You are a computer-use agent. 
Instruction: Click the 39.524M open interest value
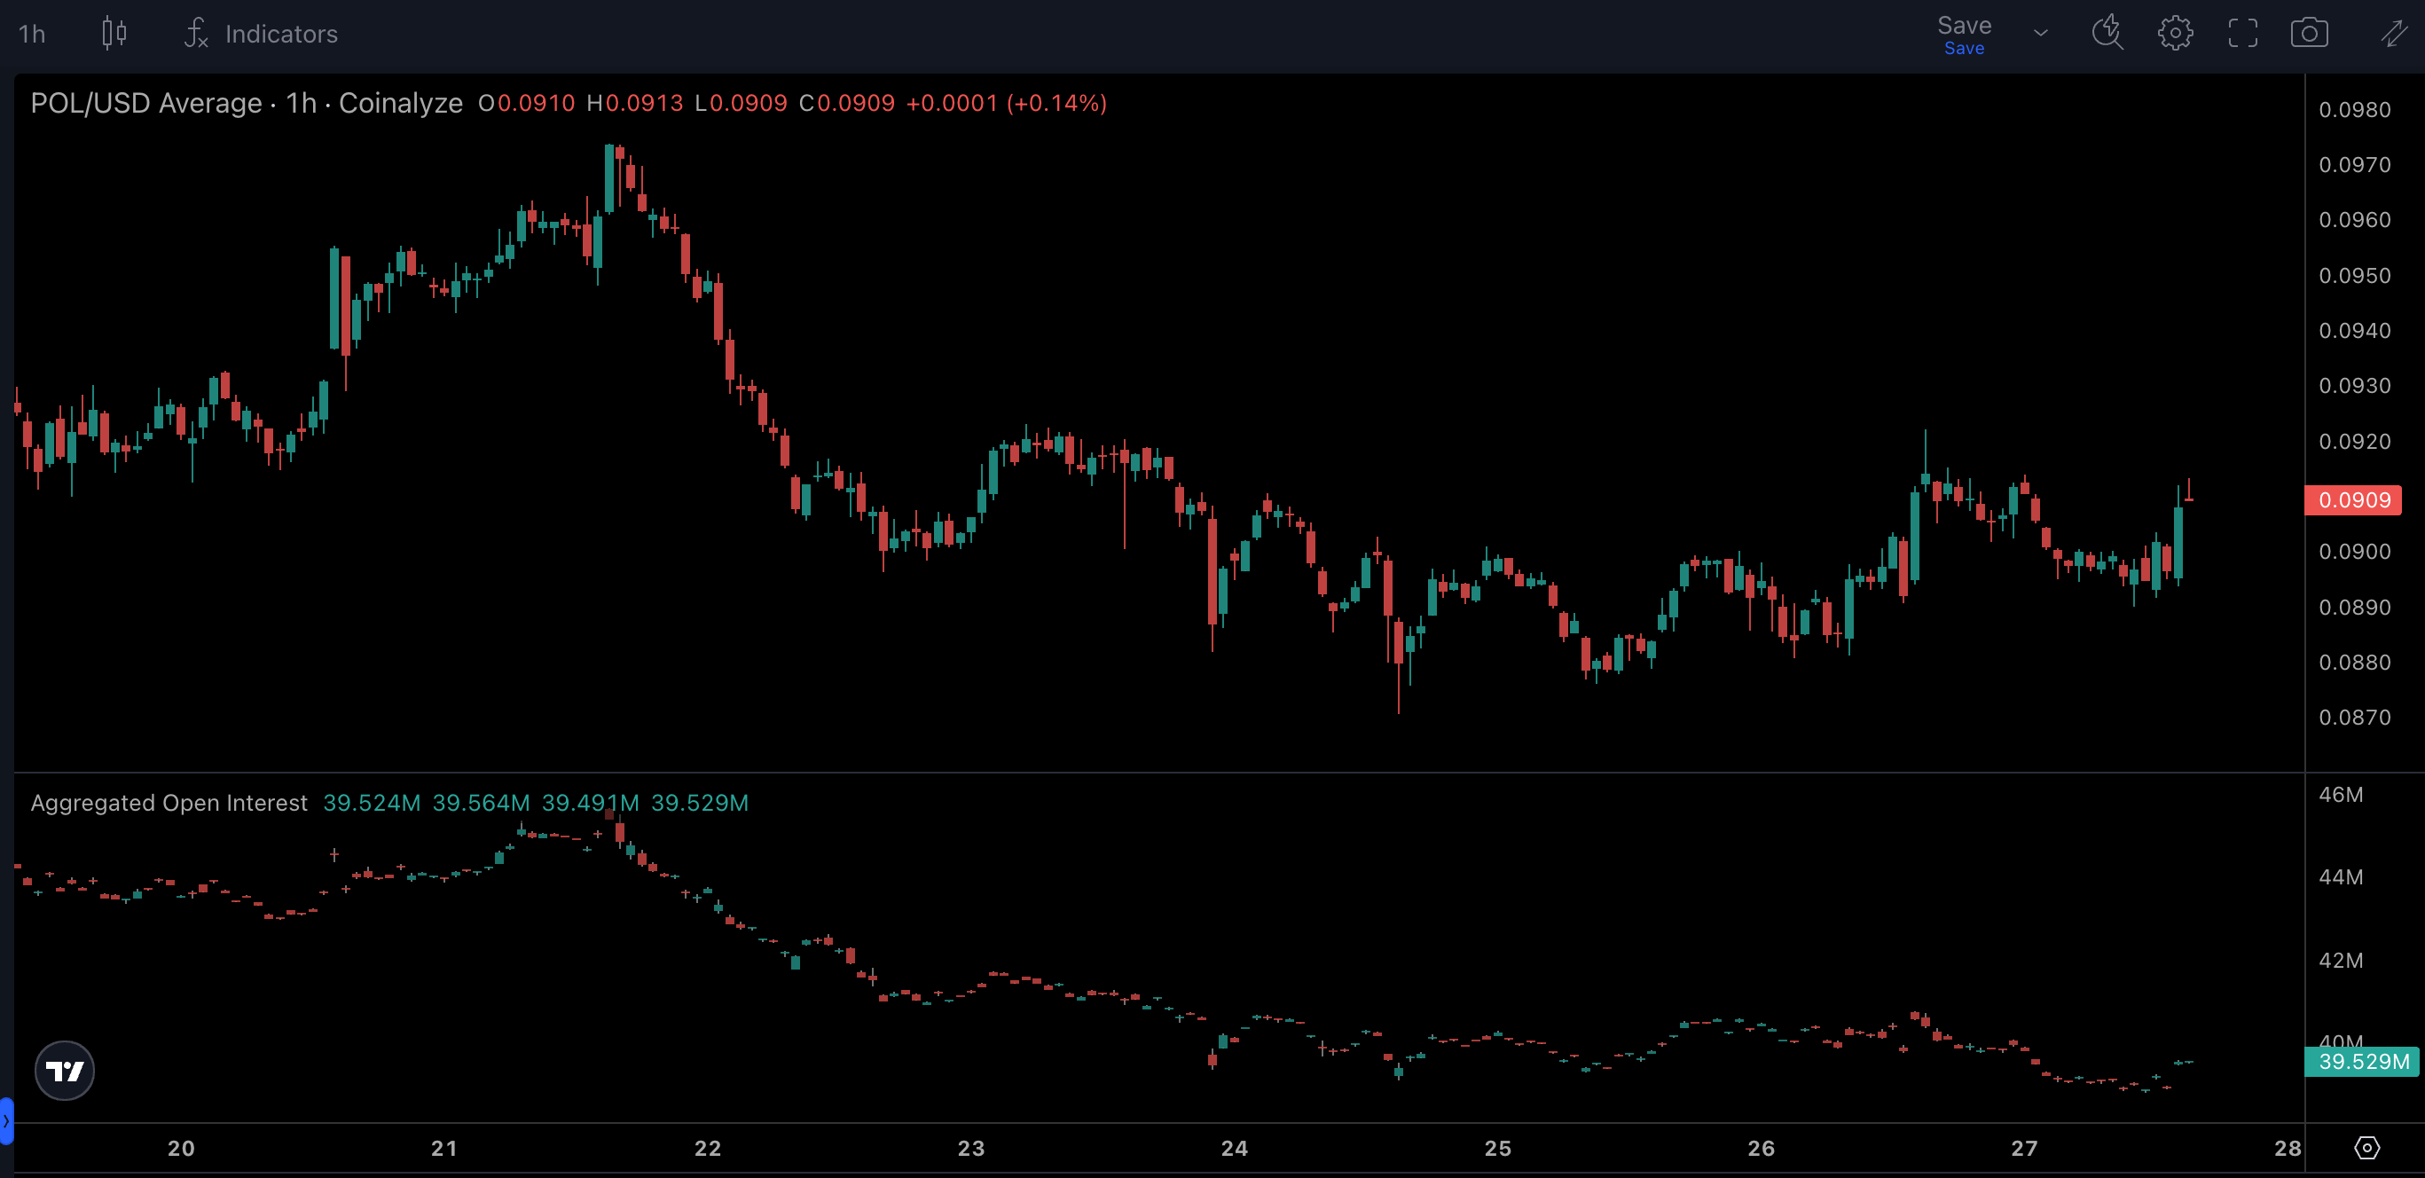(x=372, y=802)
